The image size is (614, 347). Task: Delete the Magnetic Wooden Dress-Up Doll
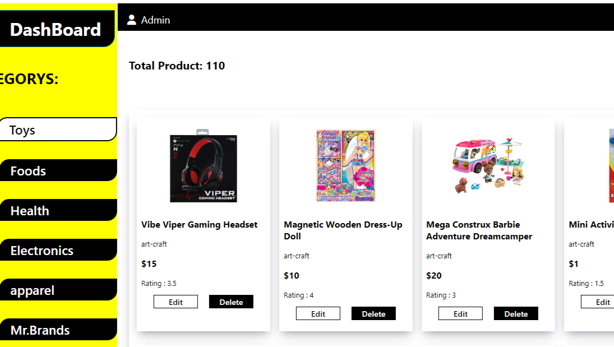[373, 313]
